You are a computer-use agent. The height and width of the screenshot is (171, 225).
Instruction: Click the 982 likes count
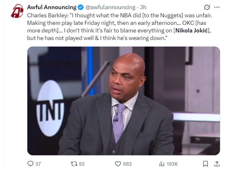coord(127,164)
